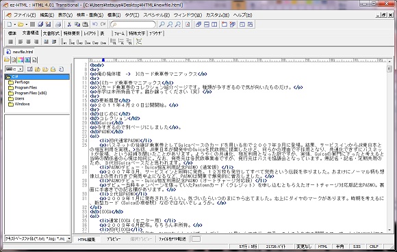
Task: Open the スペシャル(P) menu
Action: pos(157,15)
